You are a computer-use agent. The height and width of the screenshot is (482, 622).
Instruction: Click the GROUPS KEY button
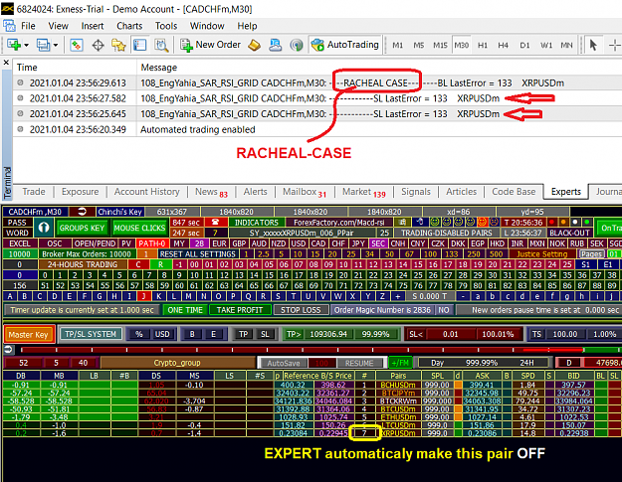point(82,228)
